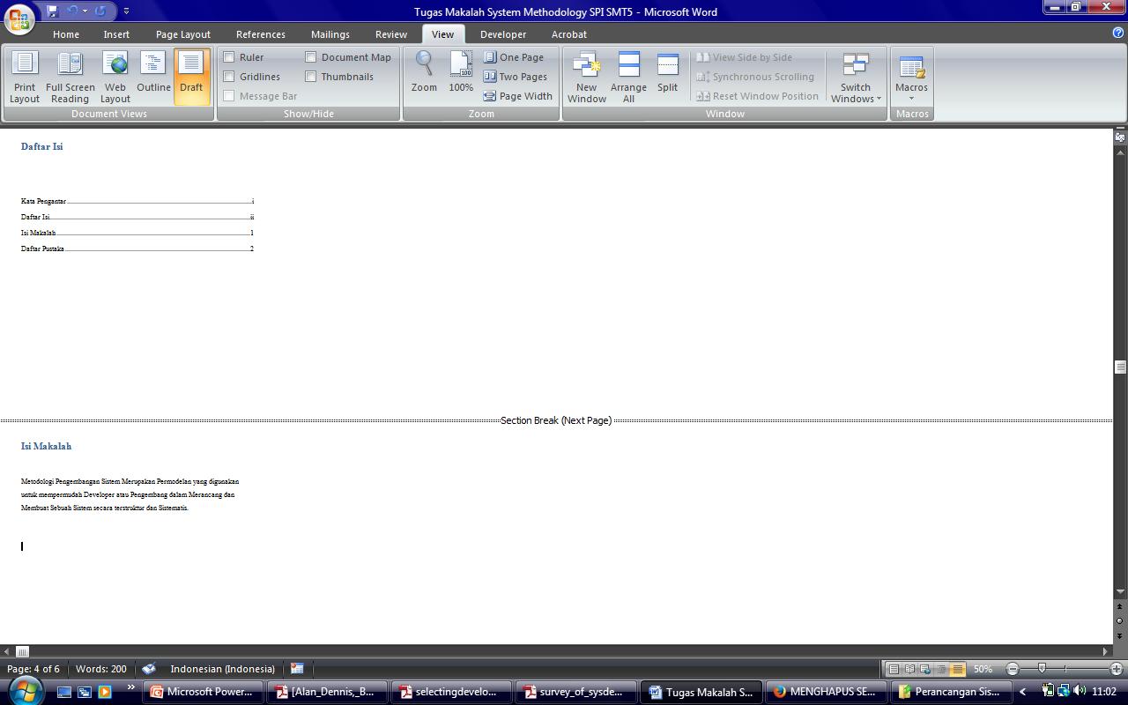1128x705 pixels.
Task: Click horizontal scrollbar thumb
Action: (x=22, y=651)
